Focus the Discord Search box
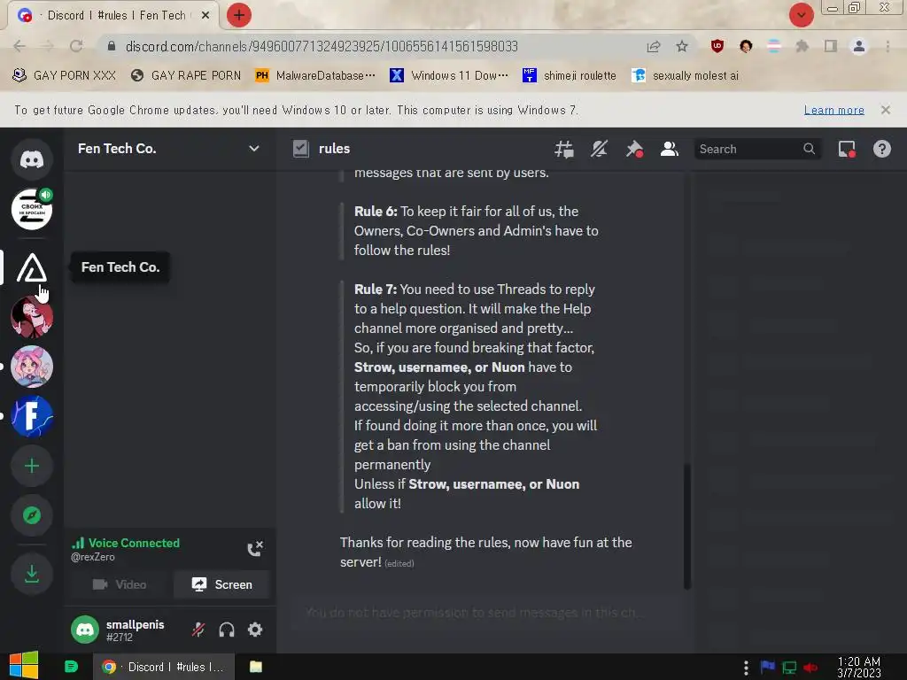Viewport: 907px width, 680px height. (x=756, y=149)
